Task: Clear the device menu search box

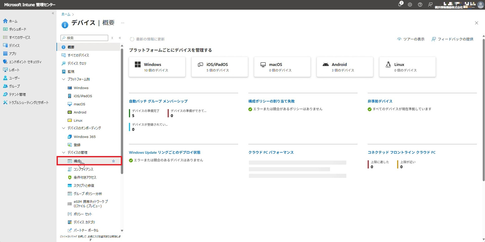Action: [112, 38]
